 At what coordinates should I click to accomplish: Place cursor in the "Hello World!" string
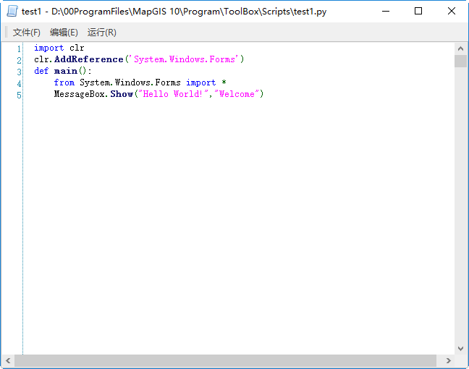pos(172,94)
